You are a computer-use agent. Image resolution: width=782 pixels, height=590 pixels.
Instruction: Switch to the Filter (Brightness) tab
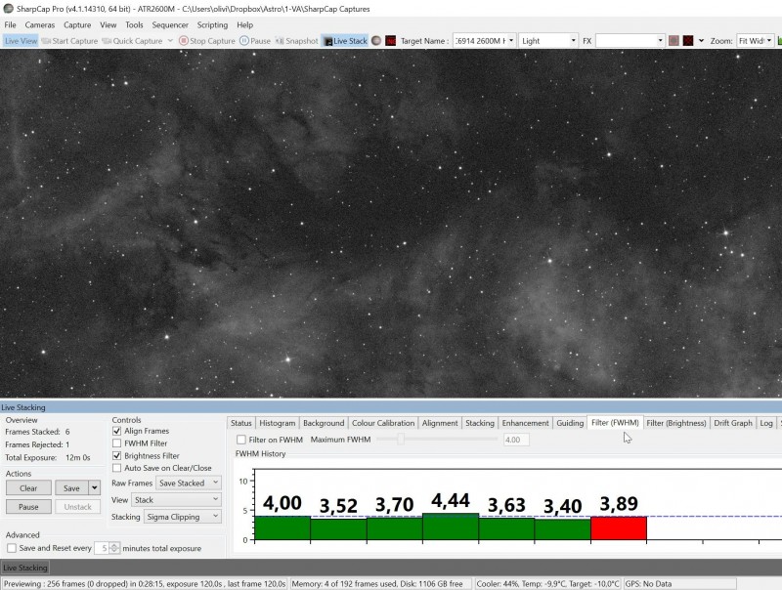pos(676,423)
